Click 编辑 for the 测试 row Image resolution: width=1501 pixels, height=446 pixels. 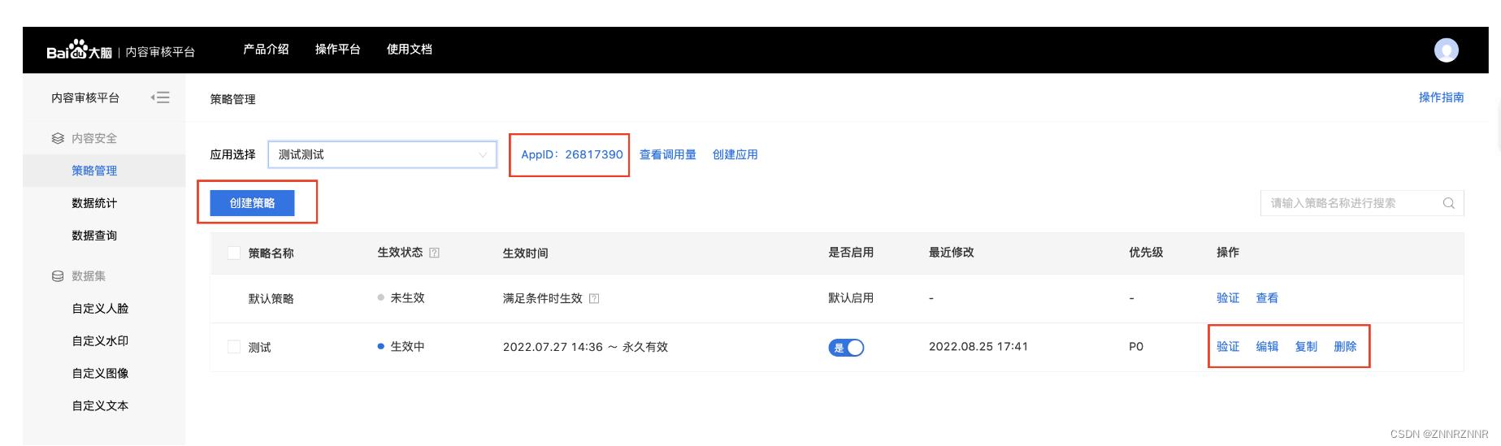pos(1267,347)
